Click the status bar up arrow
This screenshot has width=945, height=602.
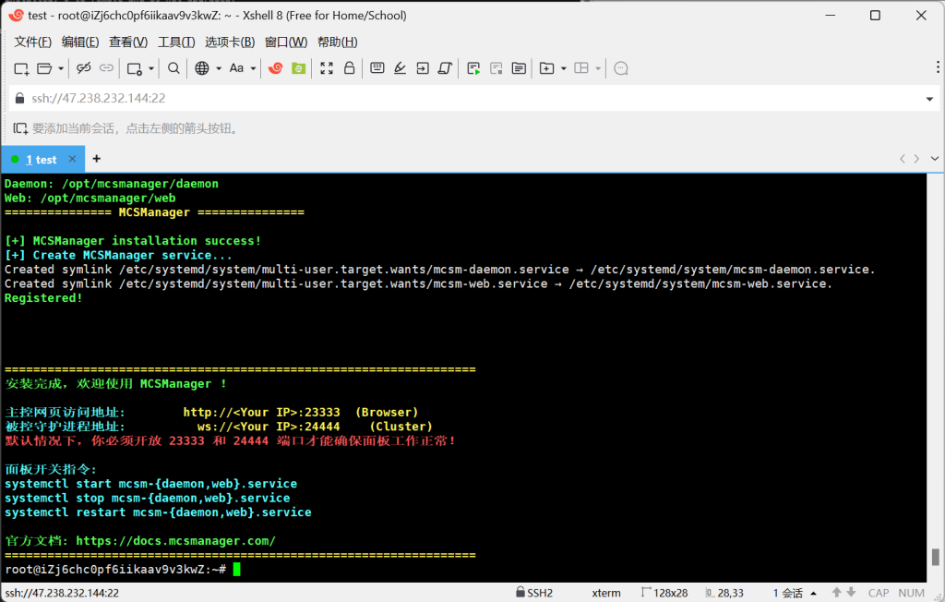(x=836, y=593)
